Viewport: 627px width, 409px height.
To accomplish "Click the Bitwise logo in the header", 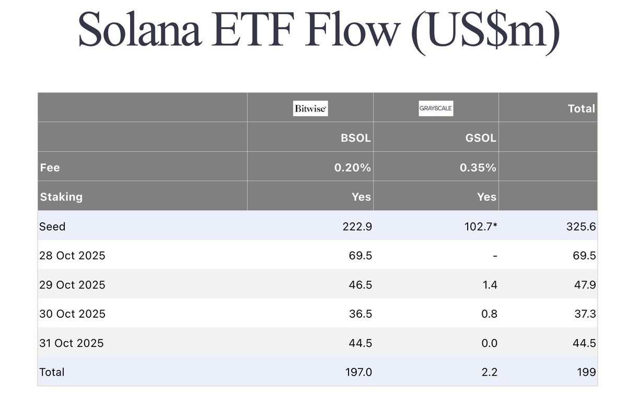I will [310, 109].
